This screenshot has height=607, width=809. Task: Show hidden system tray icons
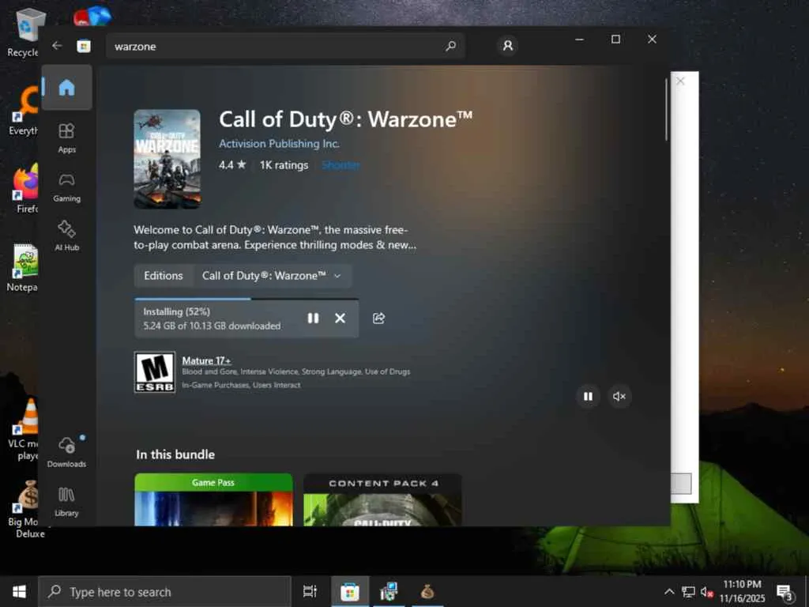(669, 591)
